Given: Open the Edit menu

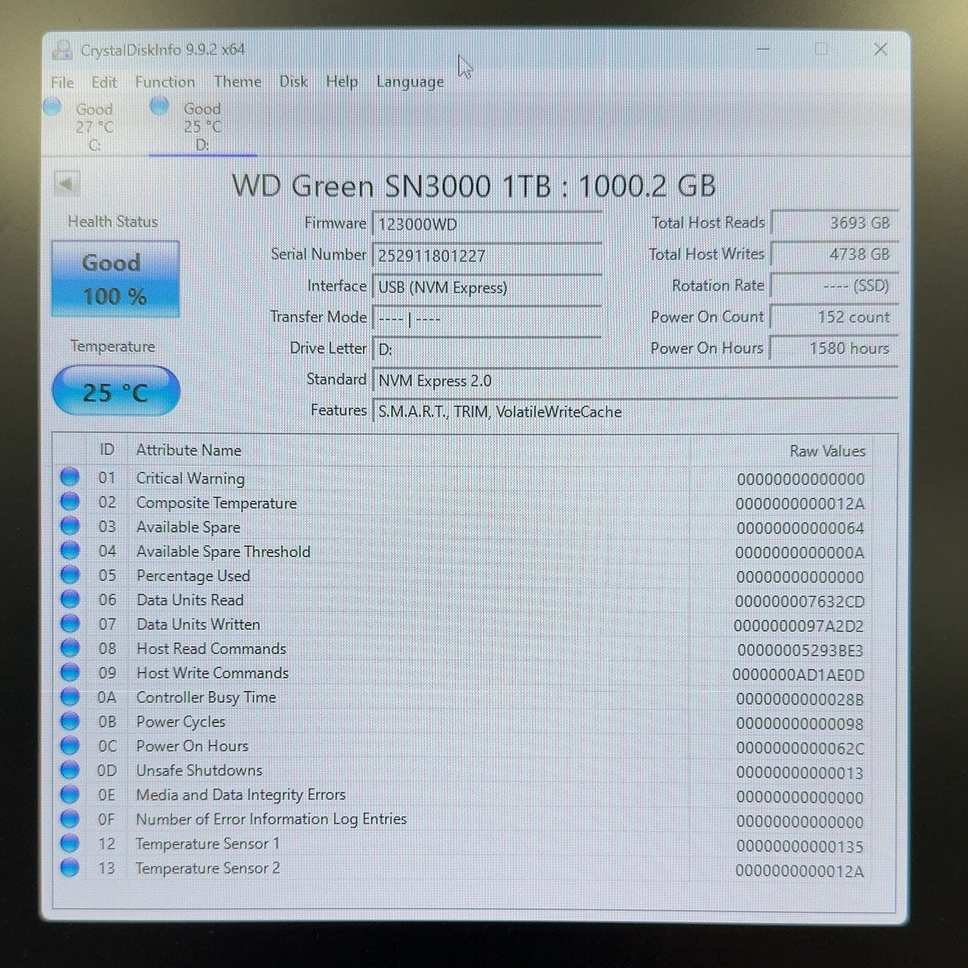Looking at the screenshot, I should 104,82.
